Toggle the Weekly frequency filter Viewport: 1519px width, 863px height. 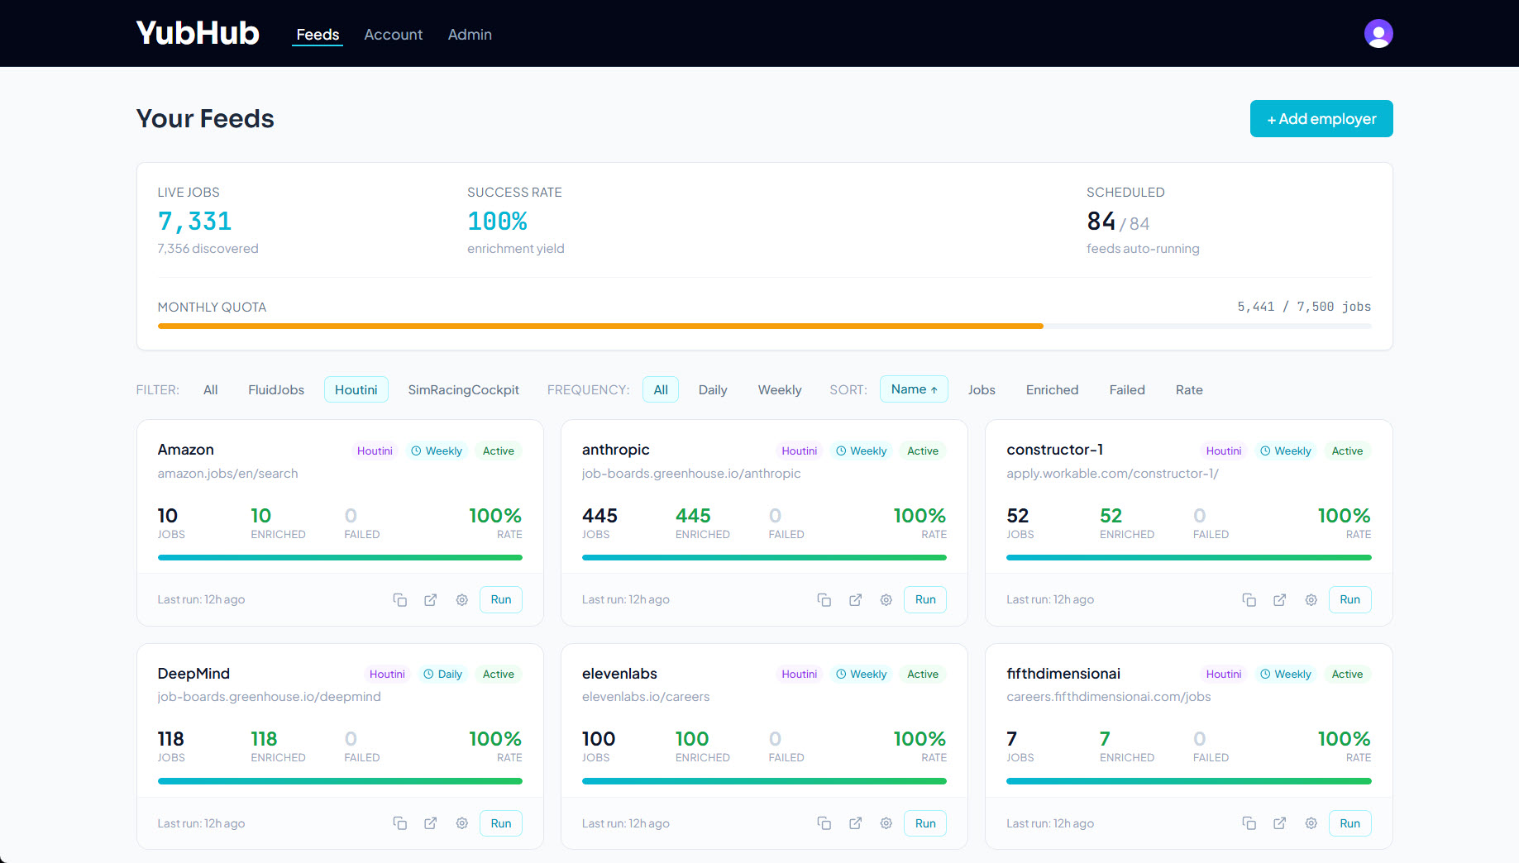pyautogui.click(x=779, y=389)
